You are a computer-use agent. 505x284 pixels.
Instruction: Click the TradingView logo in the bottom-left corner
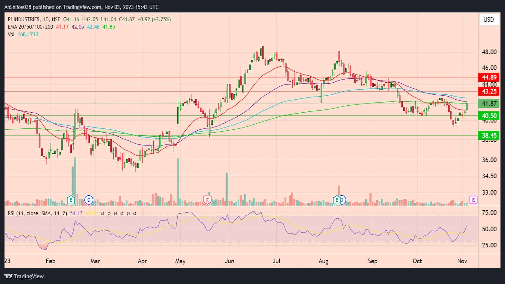pos(24,276)
